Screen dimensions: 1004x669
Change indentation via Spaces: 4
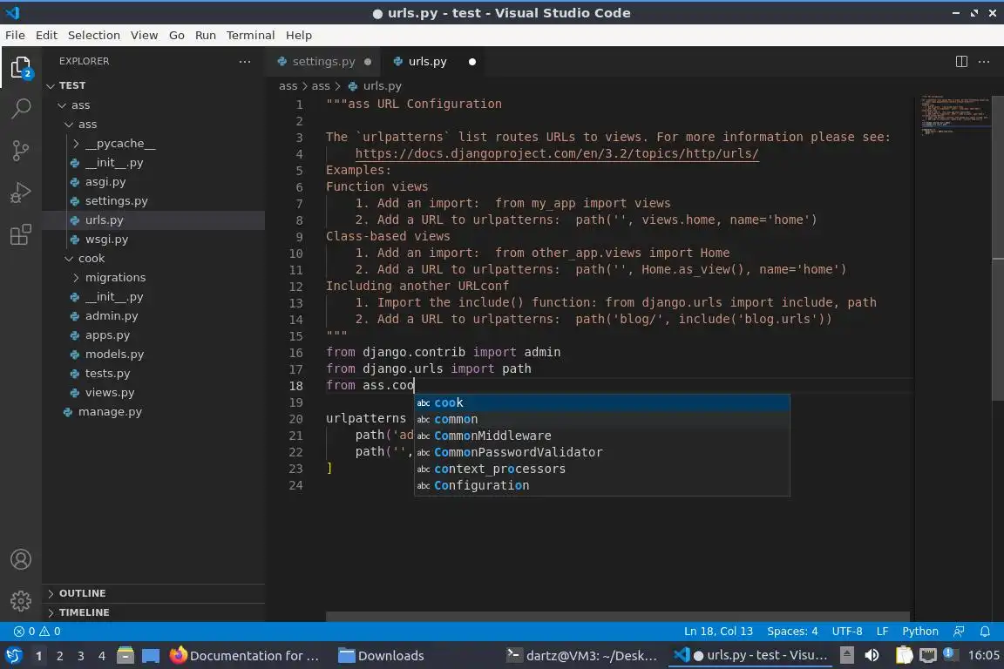[792, 632]
